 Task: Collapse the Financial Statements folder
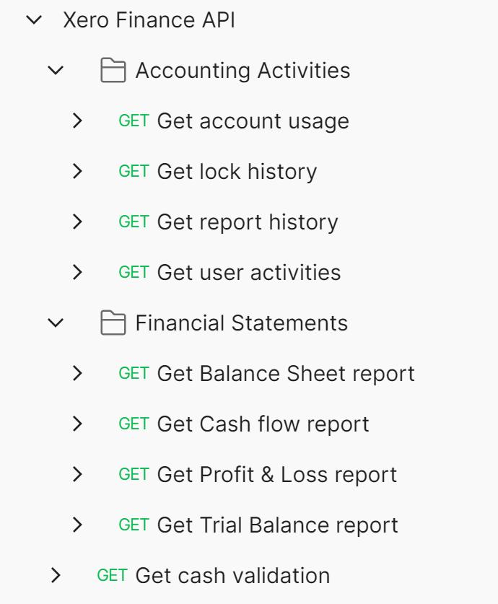[x=56, y=323]
